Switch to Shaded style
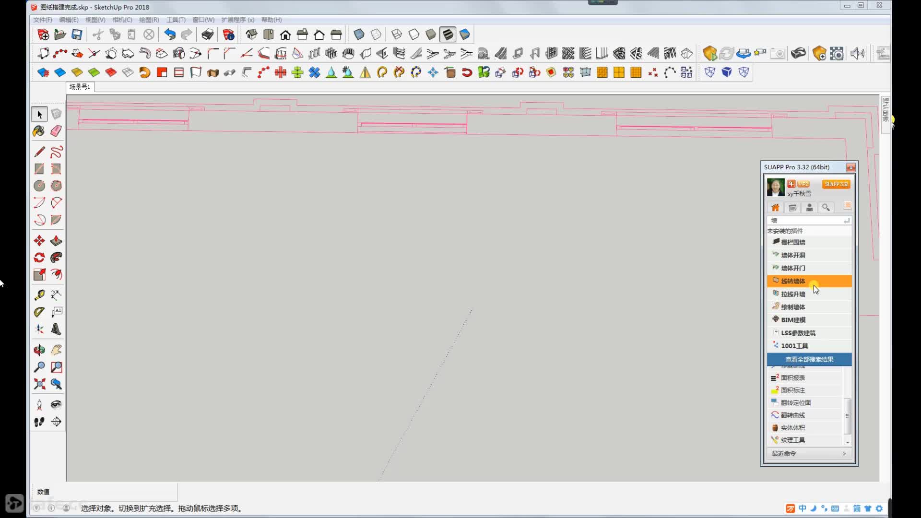This screenshot has height=518, width=921. [x=431, y=35]
